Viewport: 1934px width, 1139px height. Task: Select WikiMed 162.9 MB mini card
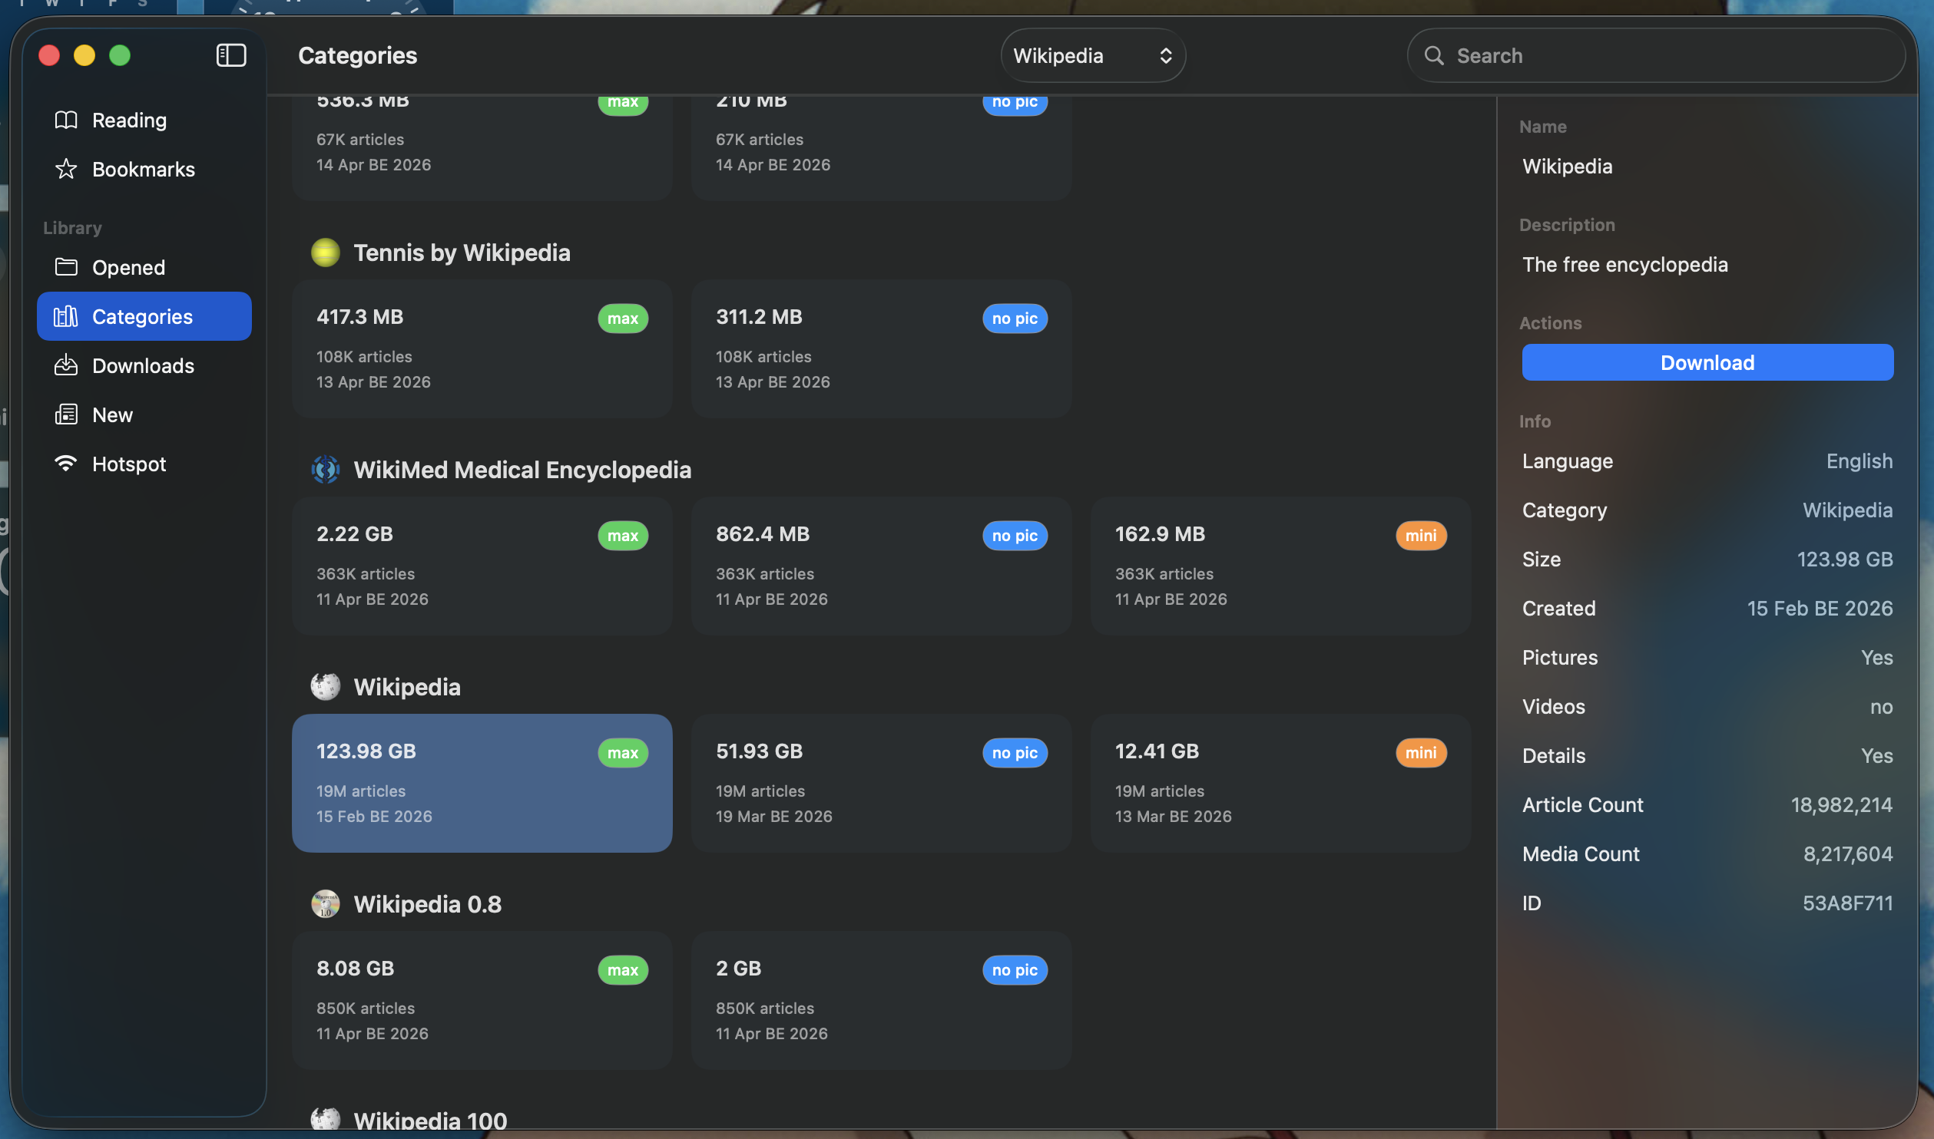pyautogui.click(x=1280, y=566)
